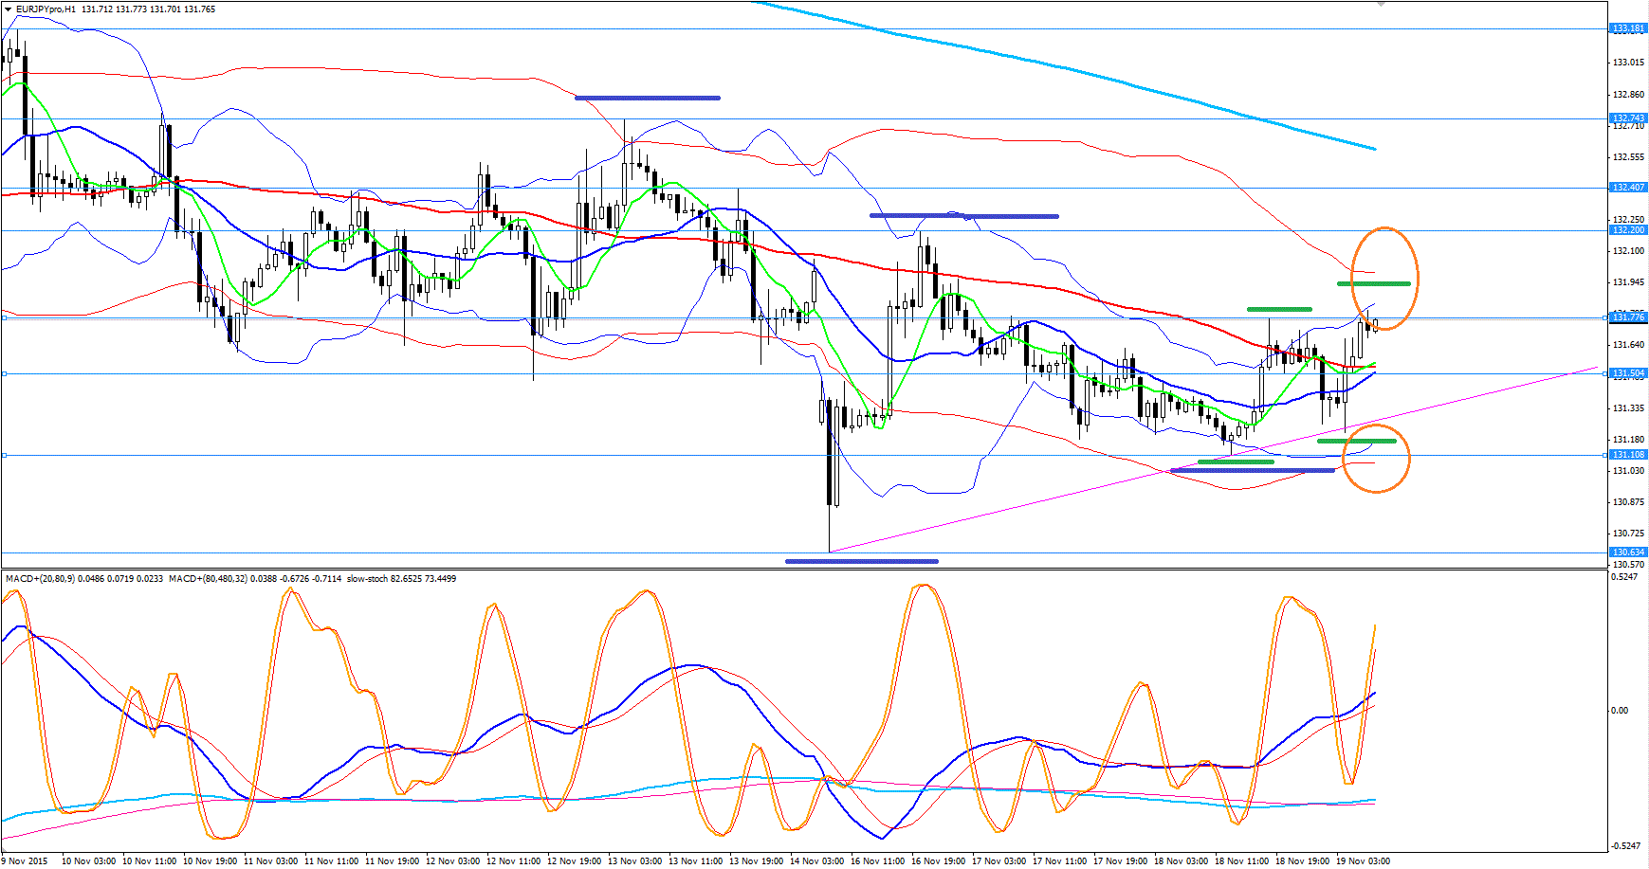Click the 133.181 price level label

[x=1628, y=28]
